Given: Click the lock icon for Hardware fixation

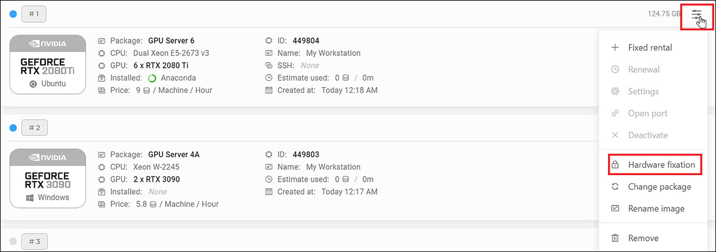Looking at the screenshot, I should pyautogui.click(x=615, y=165).
